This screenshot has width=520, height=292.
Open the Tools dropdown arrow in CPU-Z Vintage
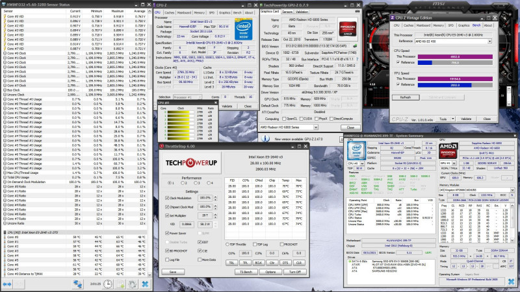pyautogui.click(x=452, y=119)
